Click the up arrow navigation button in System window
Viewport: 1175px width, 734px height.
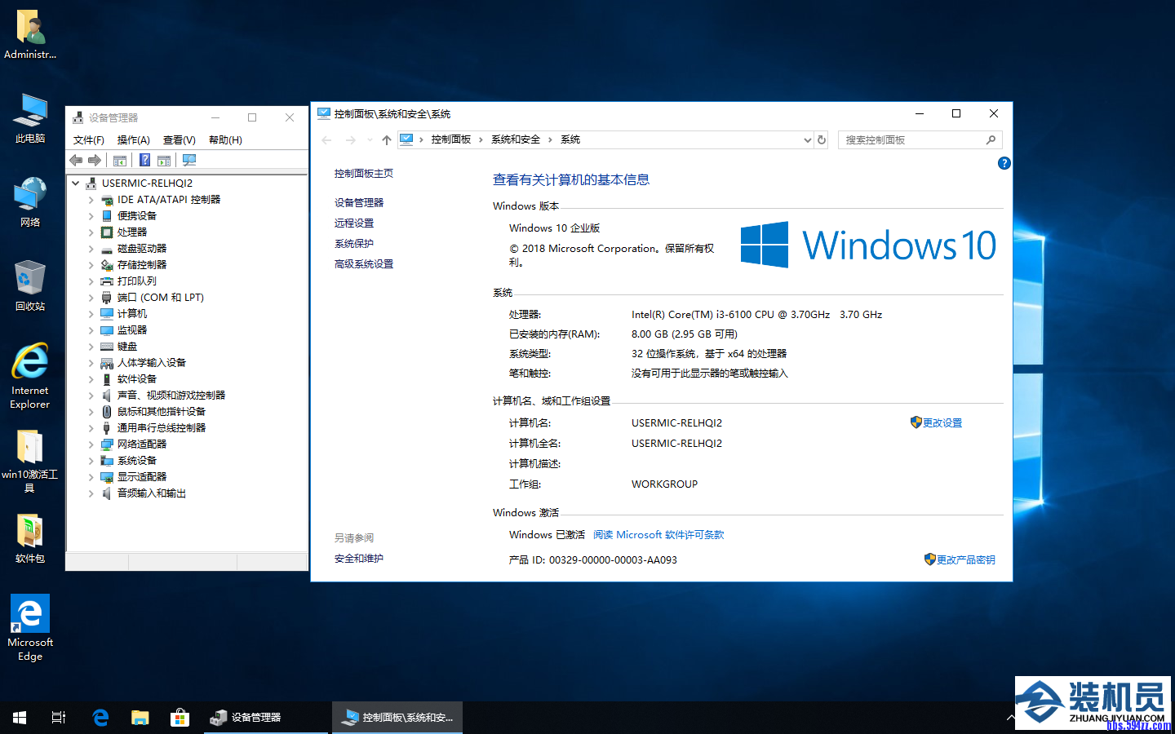(386, 140)
